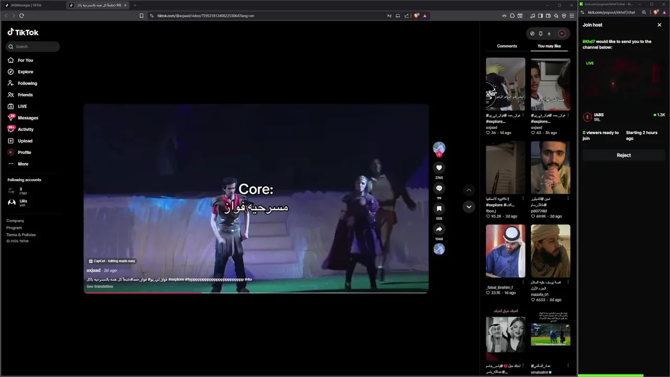670x377 pixels.
Task: Click the TikTok logo
Action: 23,32
